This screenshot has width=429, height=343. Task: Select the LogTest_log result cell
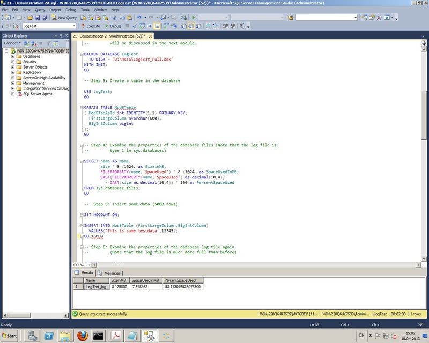coord(95,287)
